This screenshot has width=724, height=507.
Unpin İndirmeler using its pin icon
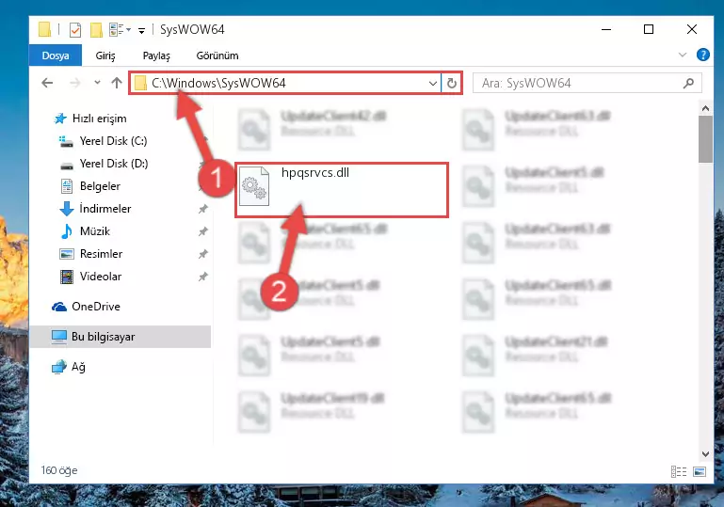[x=202, y=209]
